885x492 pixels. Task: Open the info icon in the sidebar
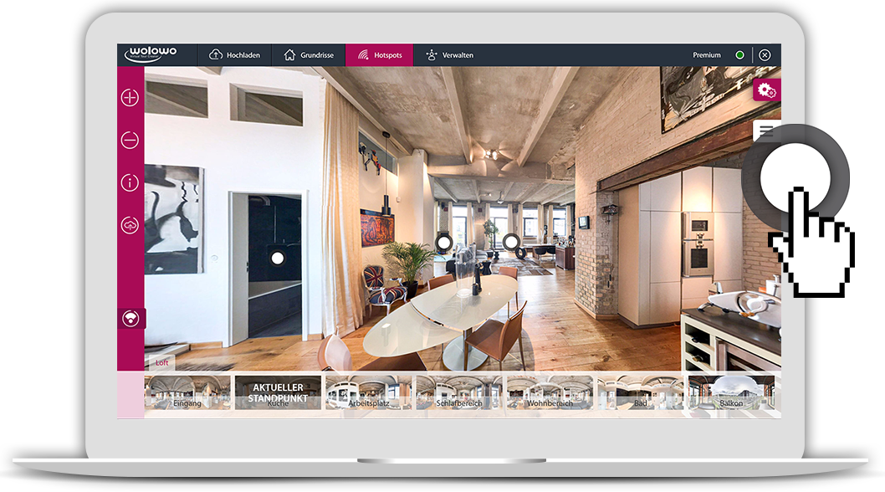point(130,182)
